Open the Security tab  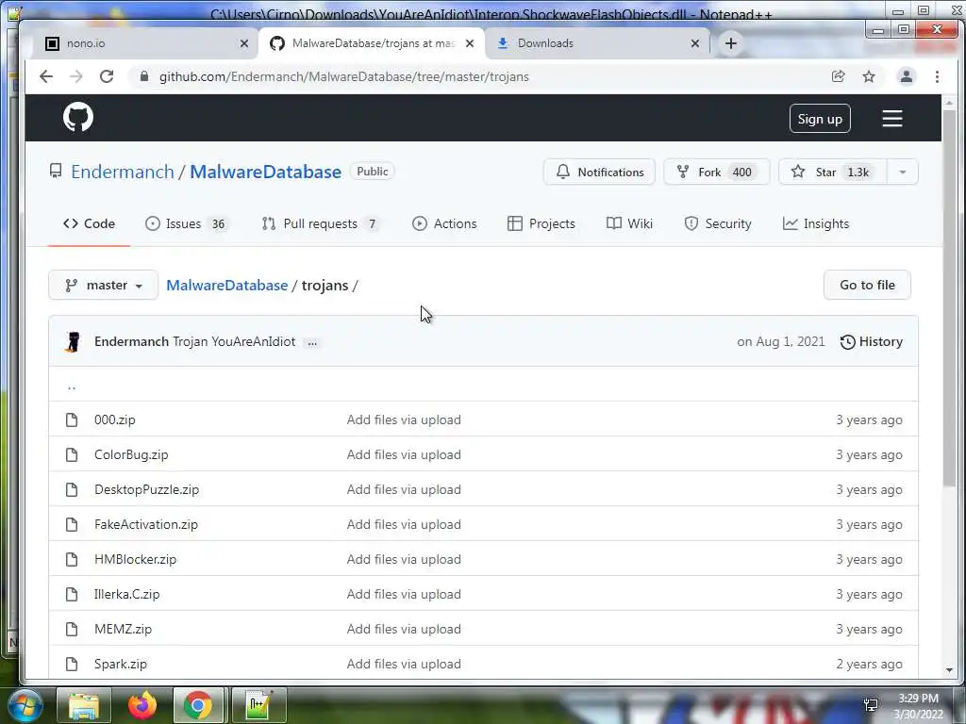tap(718, 223)
